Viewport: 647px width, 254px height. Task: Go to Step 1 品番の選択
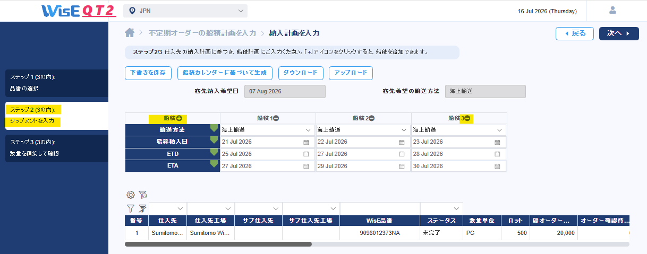click(x=57, y=83)
